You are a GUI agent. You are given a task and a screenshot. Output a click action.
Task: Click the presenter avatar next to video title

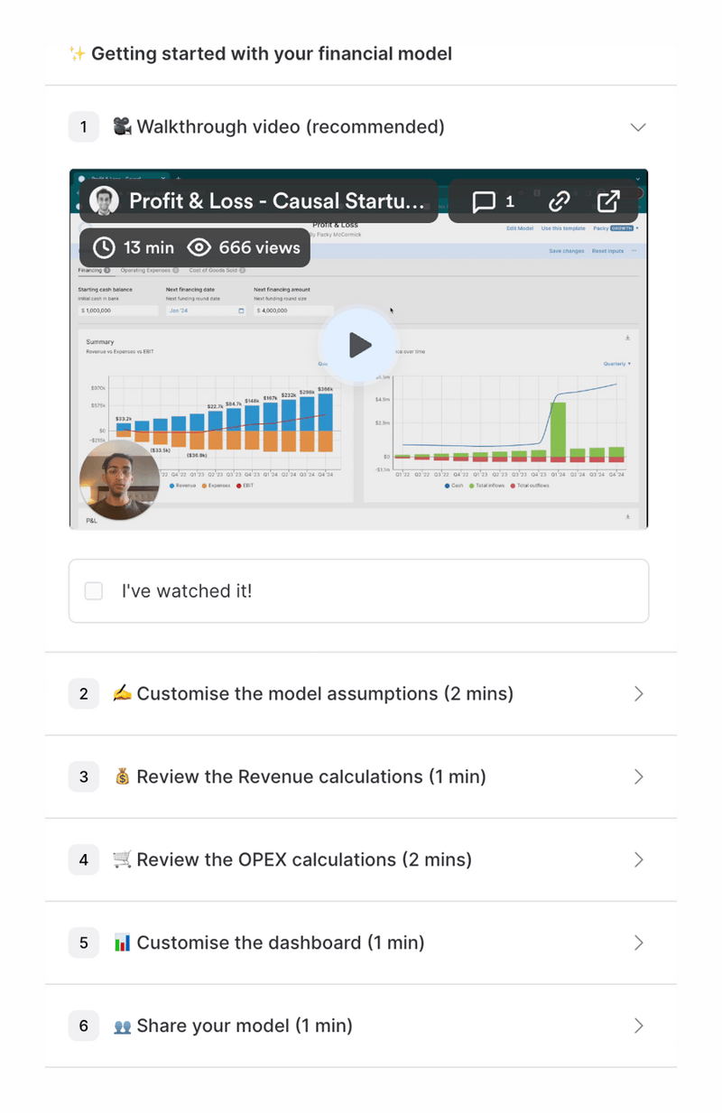click(105, 201)
